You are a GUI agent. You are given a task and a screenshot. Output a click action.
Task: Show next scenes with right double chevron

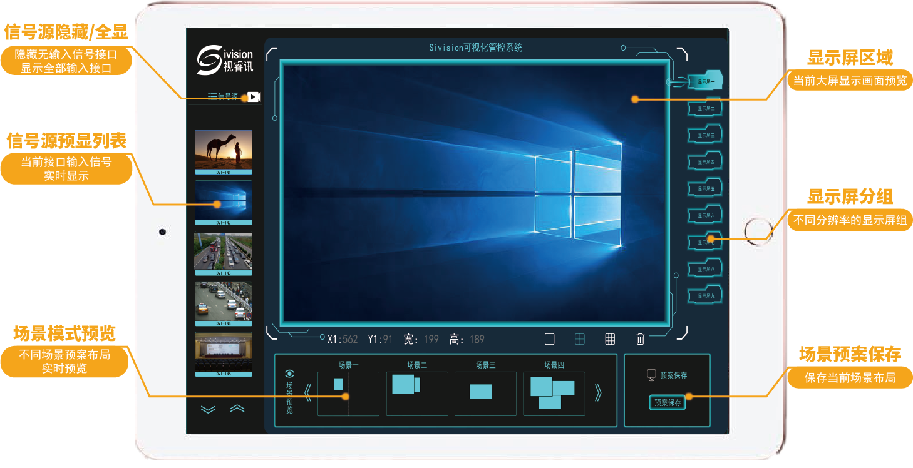598,393
